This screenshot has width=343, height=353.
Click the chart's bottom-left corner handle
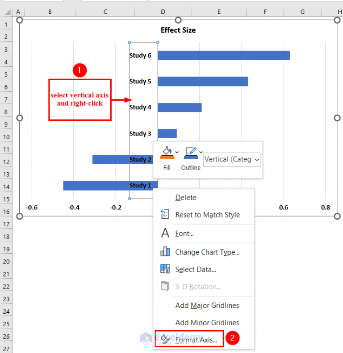[20, 217]
